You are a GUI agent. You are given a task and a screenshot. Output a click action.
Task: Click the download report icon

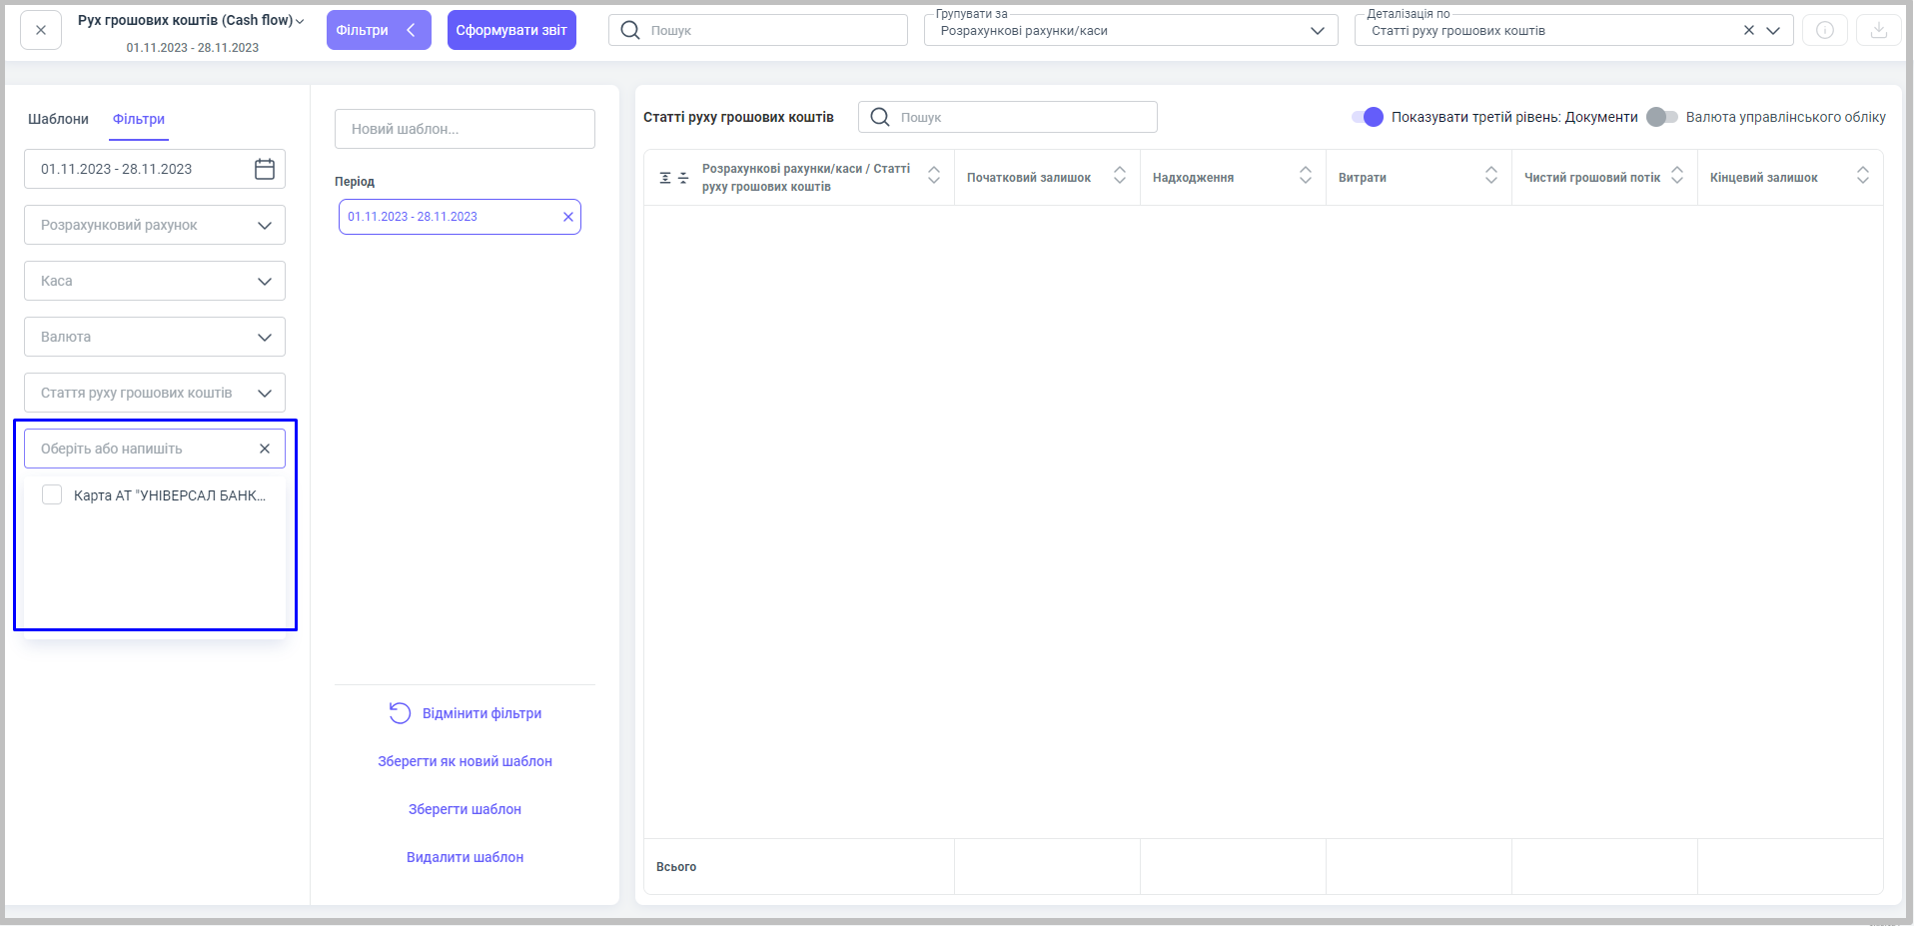[1879, 30]
